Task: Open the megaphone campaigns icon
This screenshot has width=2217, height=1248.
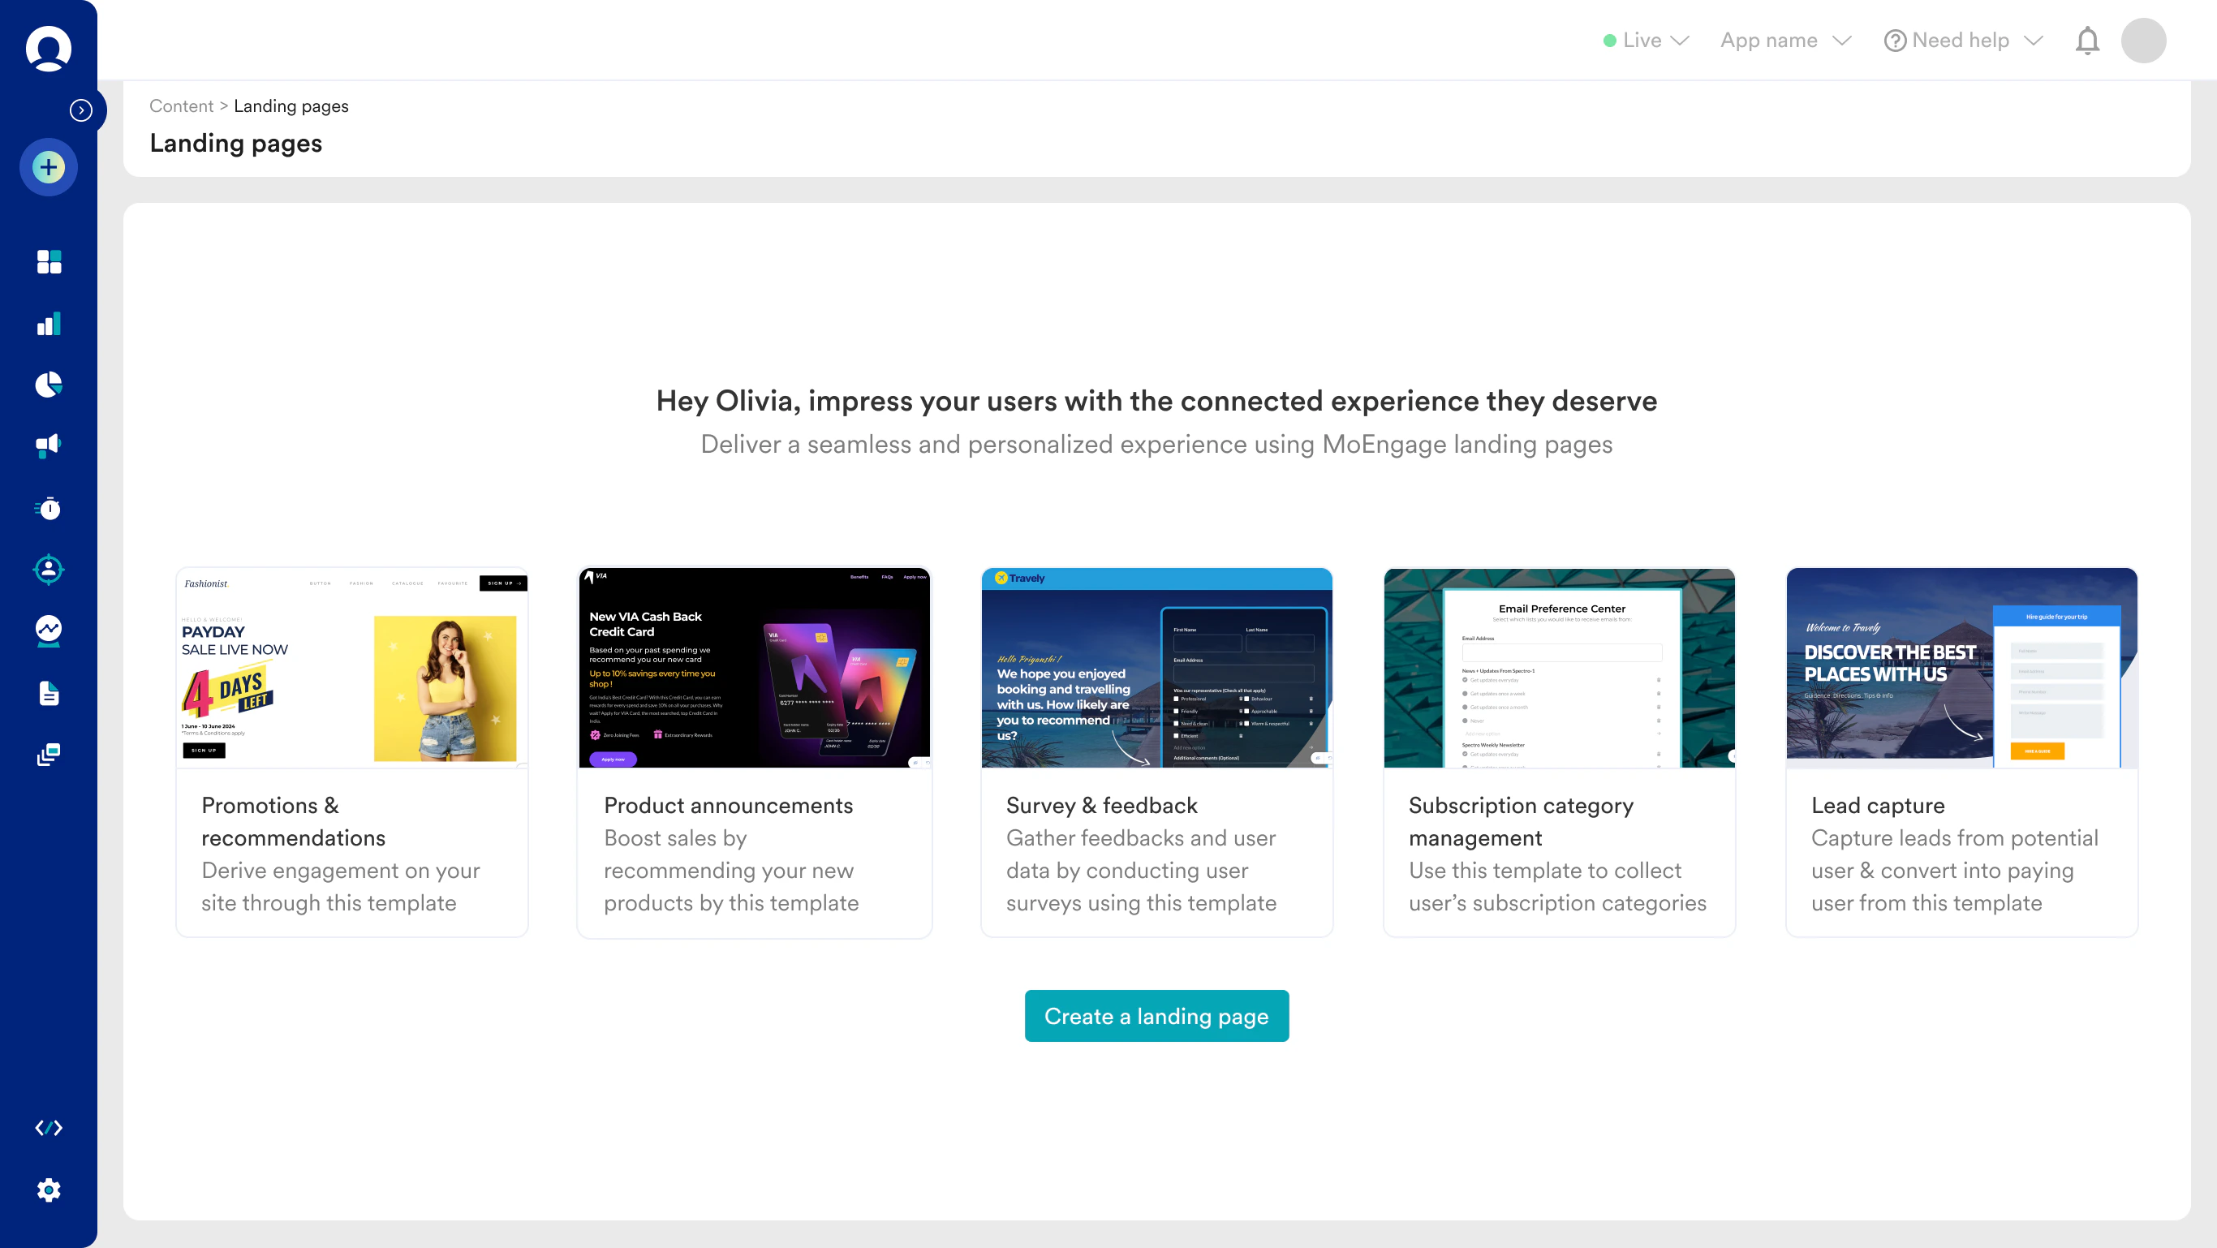Action: click(x=48, y=445)
